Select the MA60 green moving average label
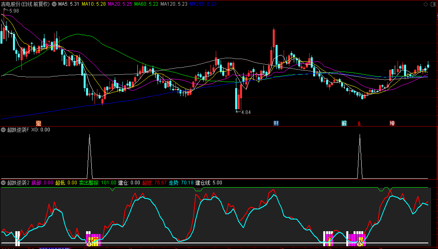 [146, 4]
